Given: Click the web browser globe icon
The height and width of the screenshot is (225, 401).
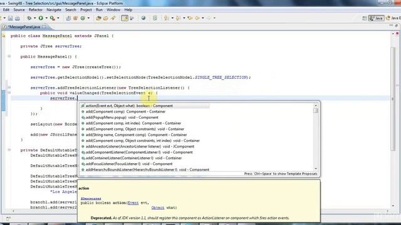Looking at the screenshot, I should (x=143, y=18).
